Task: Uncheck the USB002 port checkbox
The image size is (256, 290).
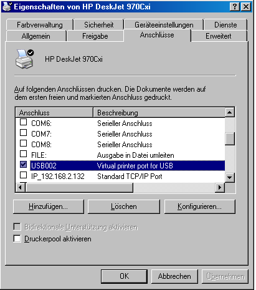Action: (23, 165)
